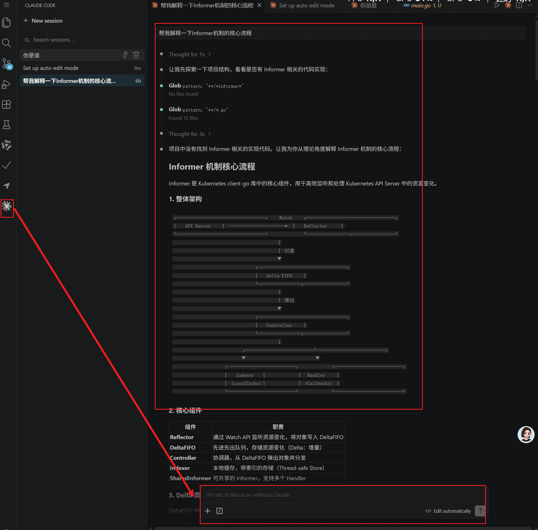
Task: Expand the Thought for 3s section
Action: point(190,134)
